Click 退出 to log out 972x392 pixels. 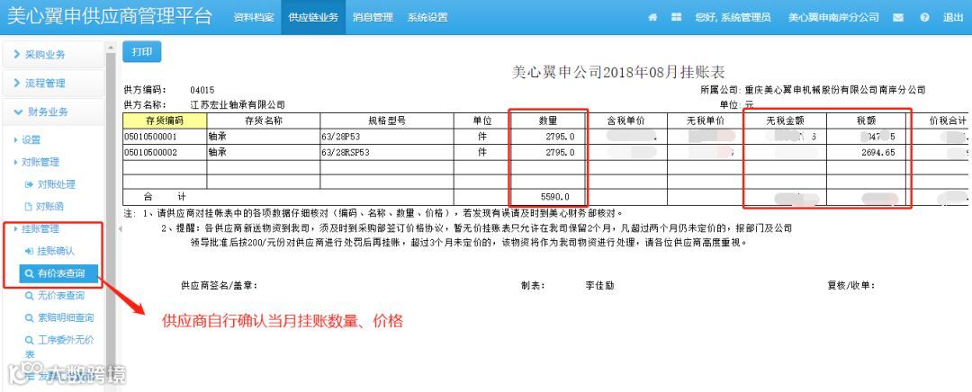click(x=952, y=17)
